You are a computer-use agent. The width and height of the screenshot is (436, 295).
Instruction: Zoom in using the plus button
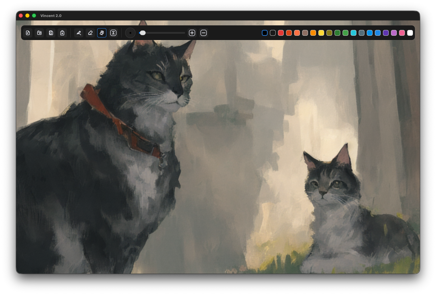click(192, 33)
